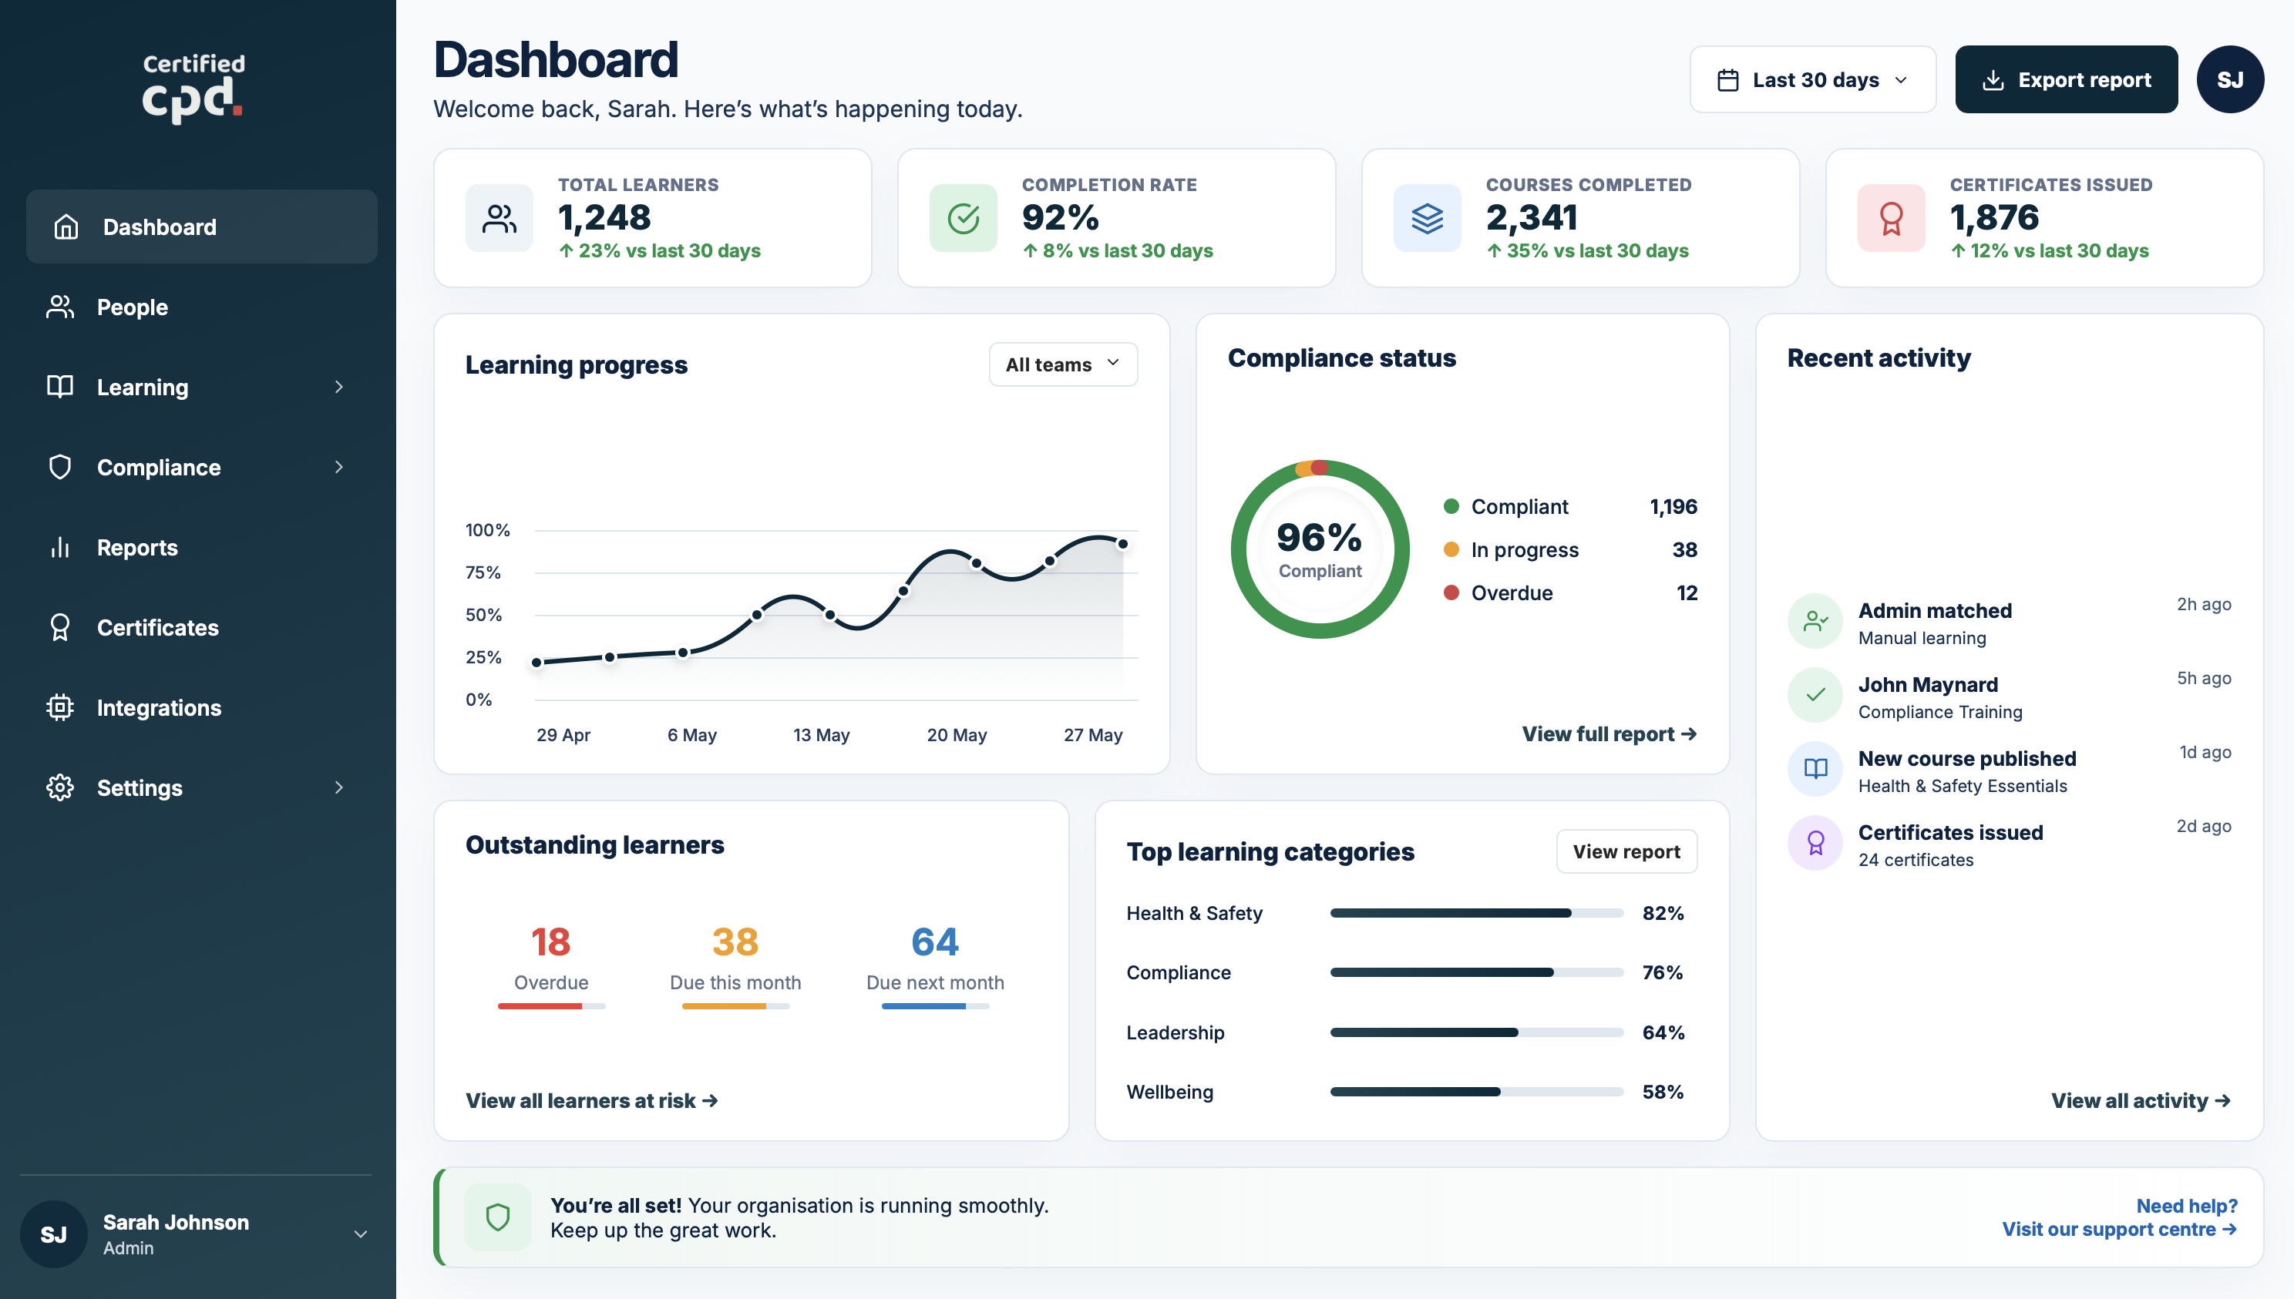The height and width of the screenshot is (1299, 2294).
Task: Click the Admin matched activity icon
Action: point(1815,621)
